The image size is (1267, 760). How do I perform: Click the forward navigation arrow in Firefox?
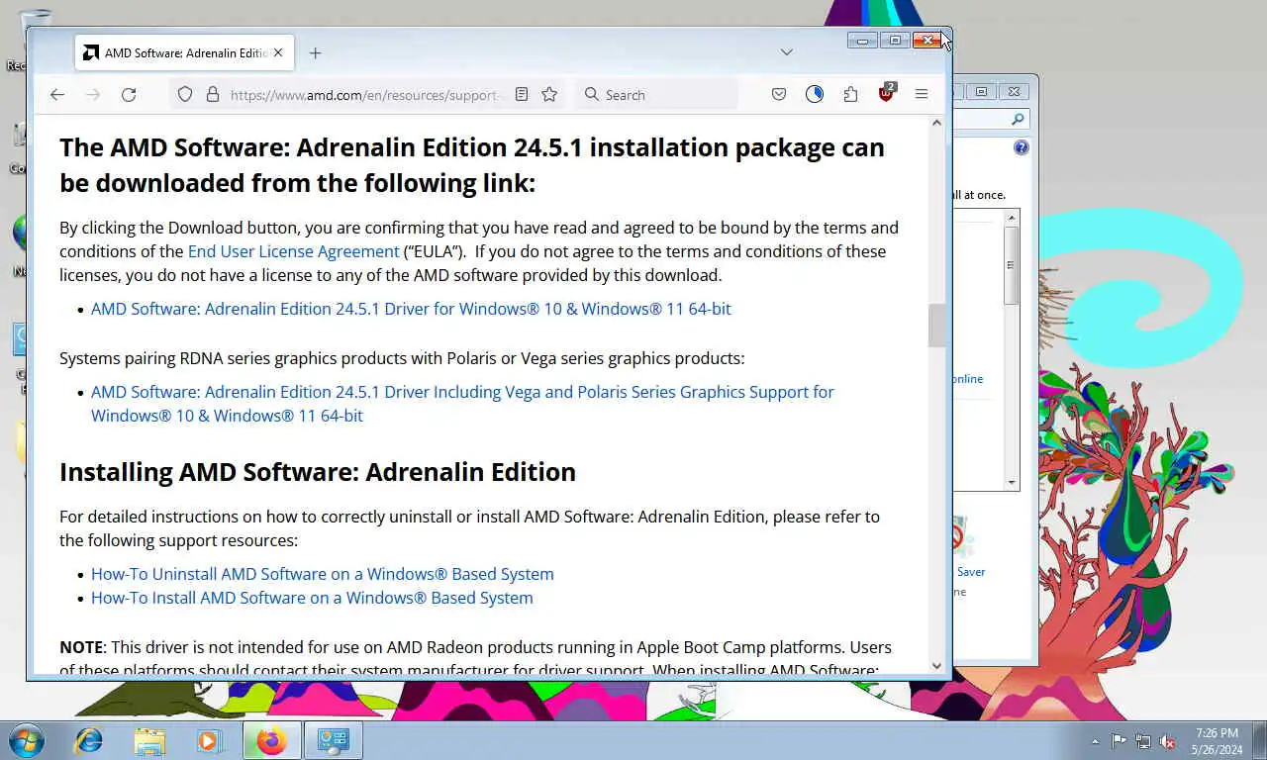pyautogui.click(x=93, y=95)
